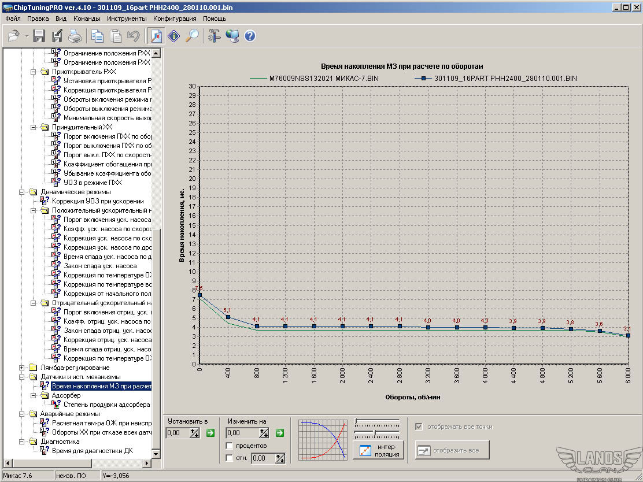643x482 pixels.
Task: Click the network computer globe icon
Action: coord(232,36)
